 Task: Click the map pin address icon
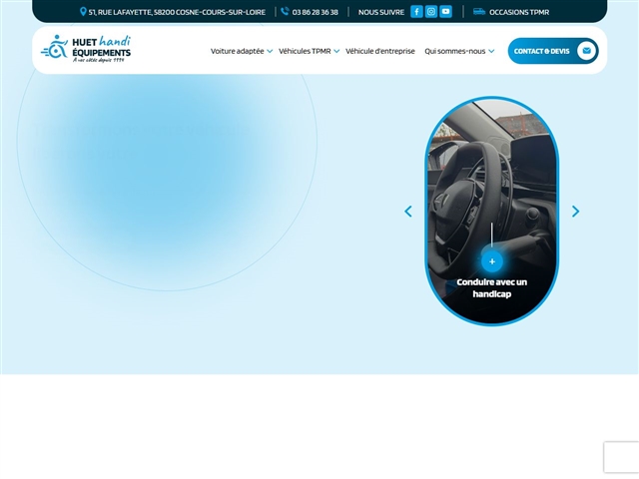point(84,12)
